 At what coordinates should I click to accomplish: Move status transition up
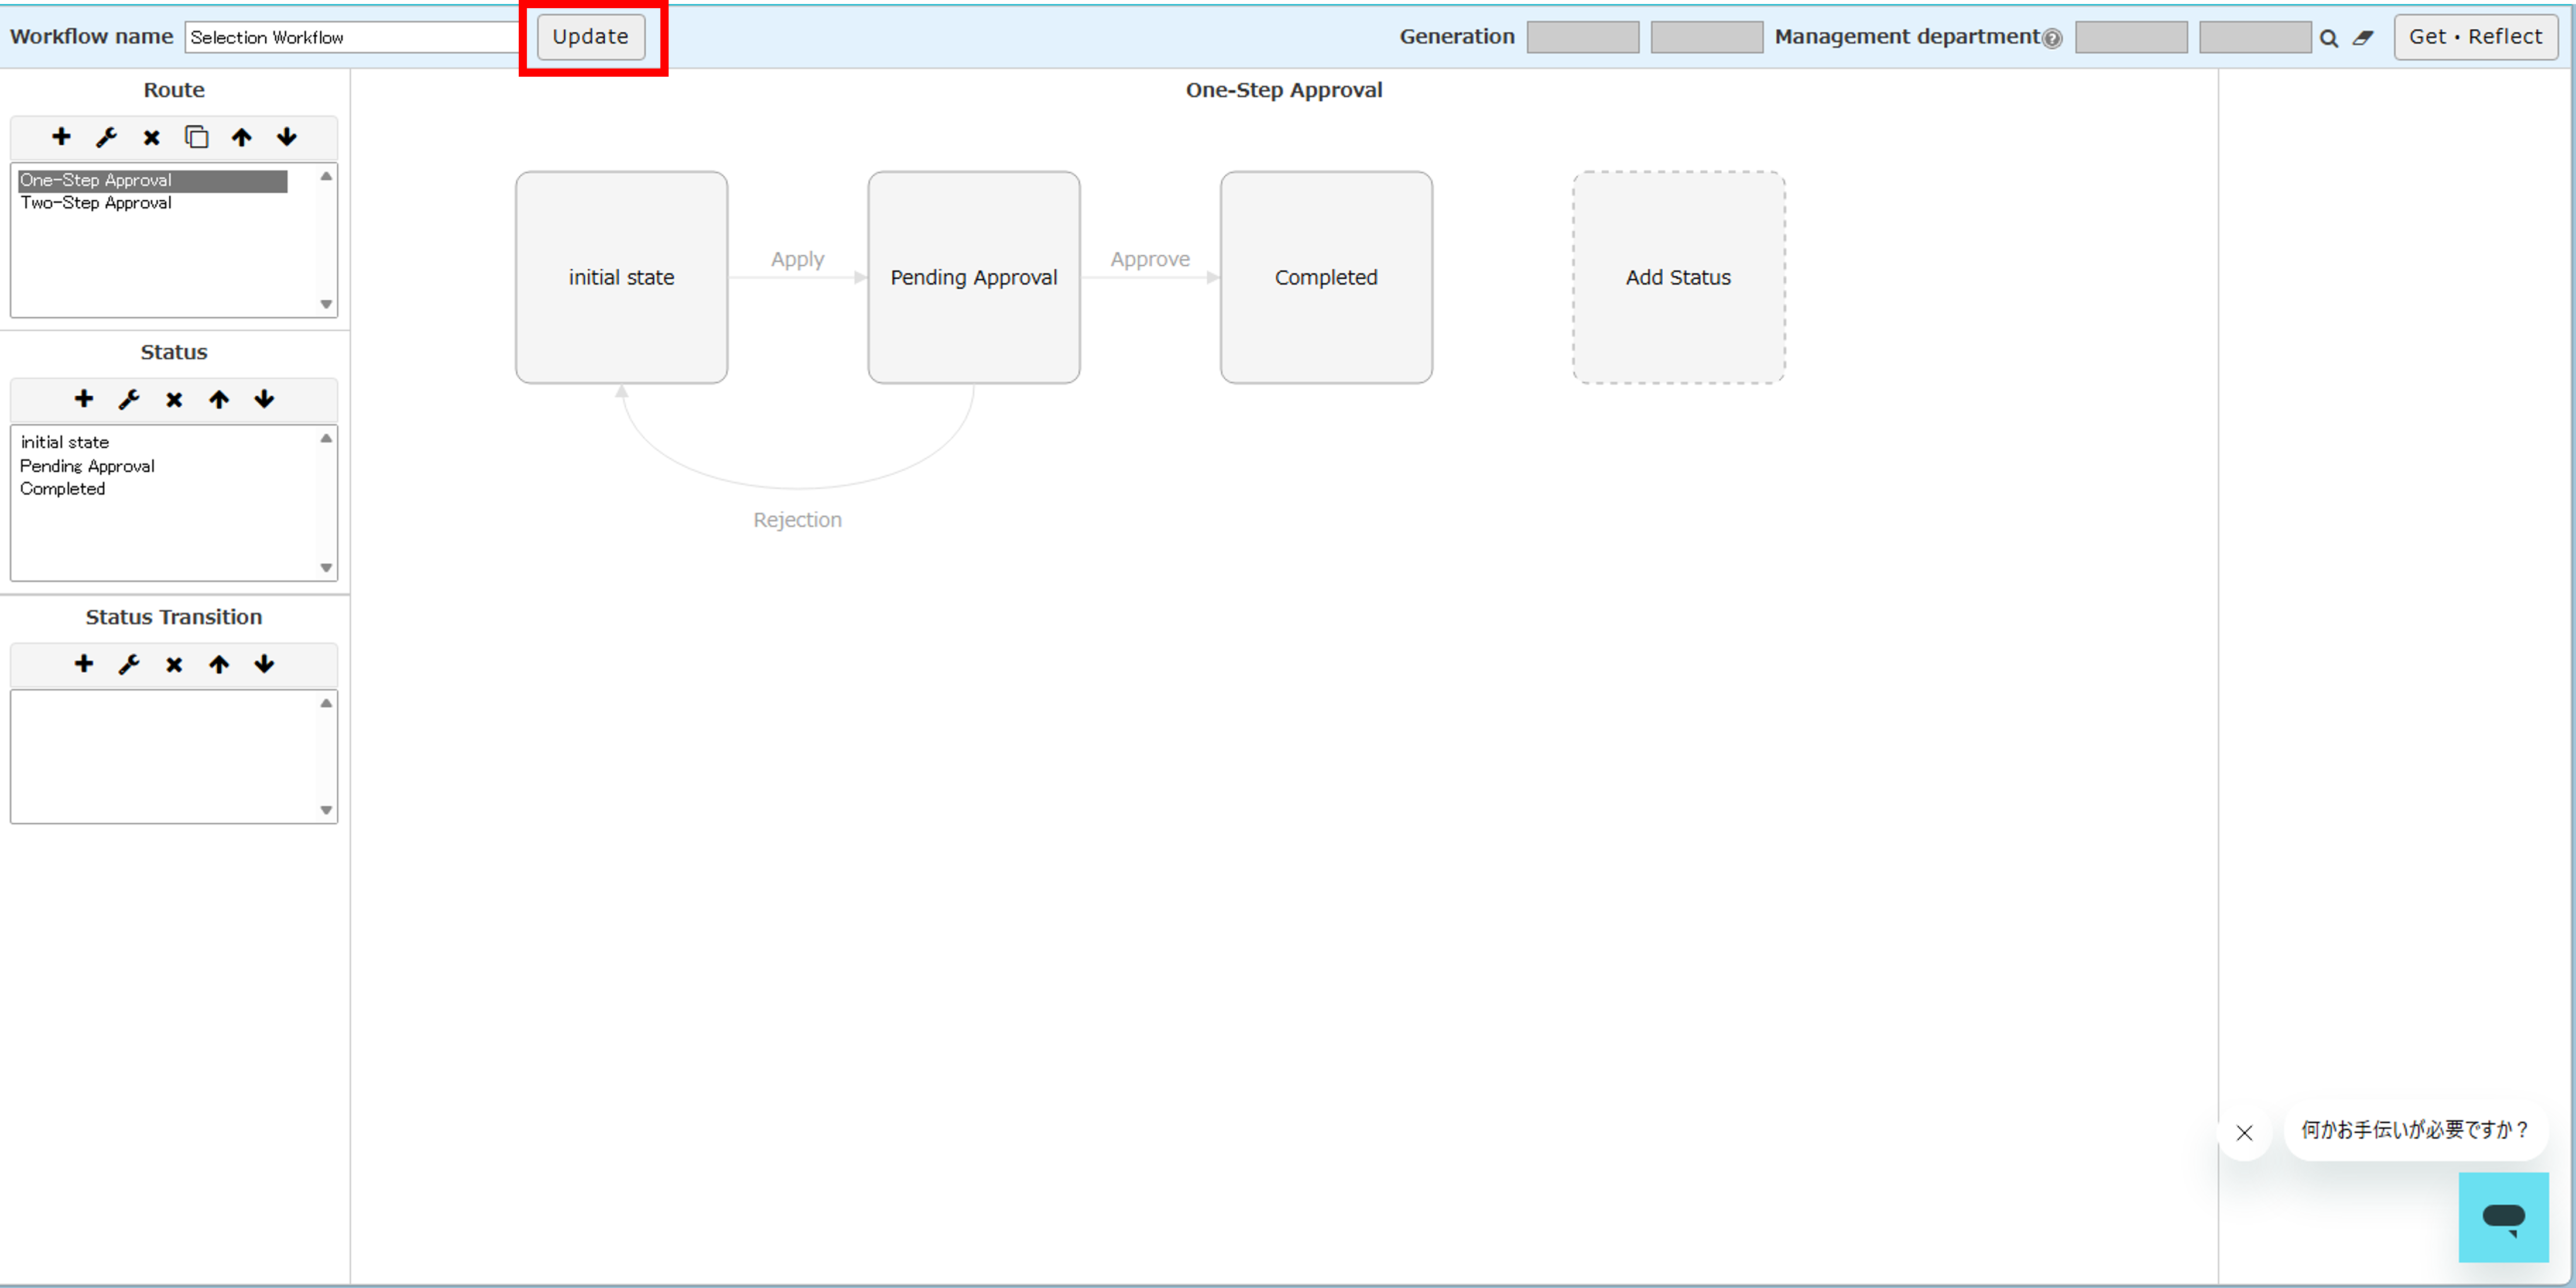point(219,664)
